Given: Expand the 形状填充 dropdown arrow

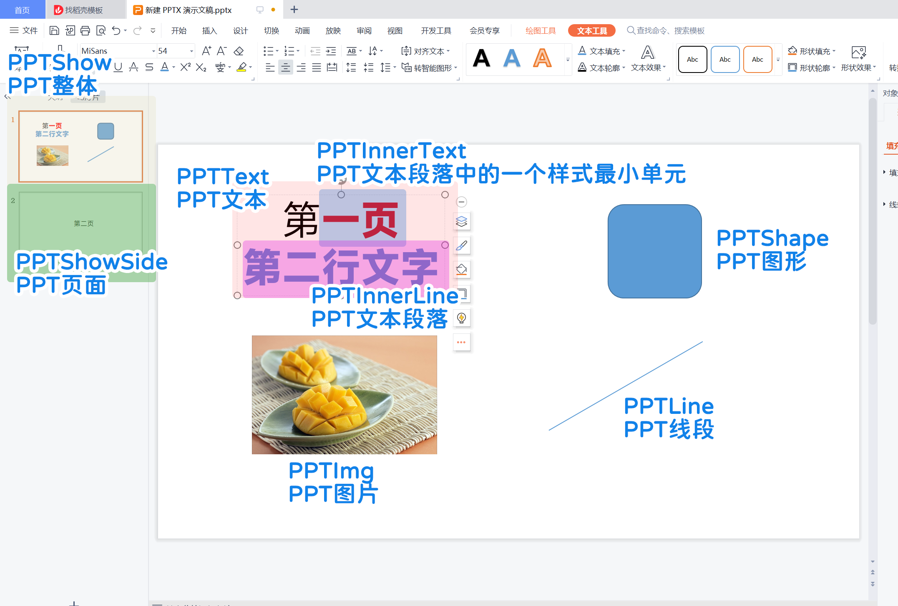Looking at the screenshot, I should tap(834, 51).
